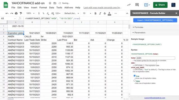The image size is (179, 100).
Task: Open the File menu
Action: pos(13,7)
